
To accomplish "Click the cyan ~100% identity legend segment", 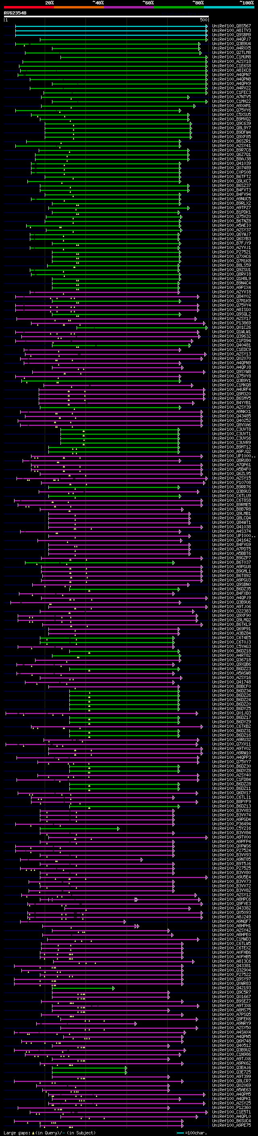I will pyautogui.click(x=229, y=7).
